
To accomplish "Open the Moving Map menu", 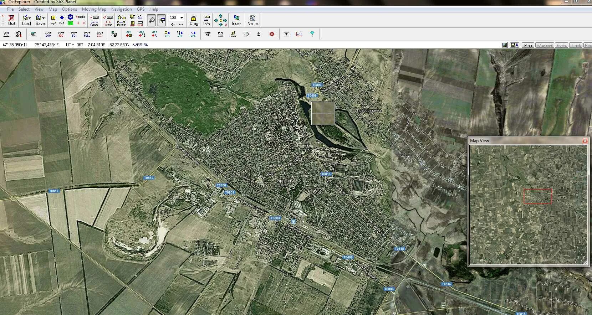I will (x=94, y=9).
